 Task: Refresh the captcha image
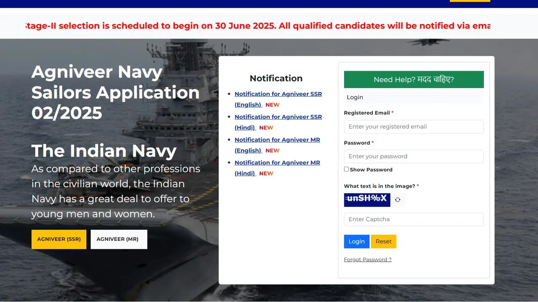(398, 200)
